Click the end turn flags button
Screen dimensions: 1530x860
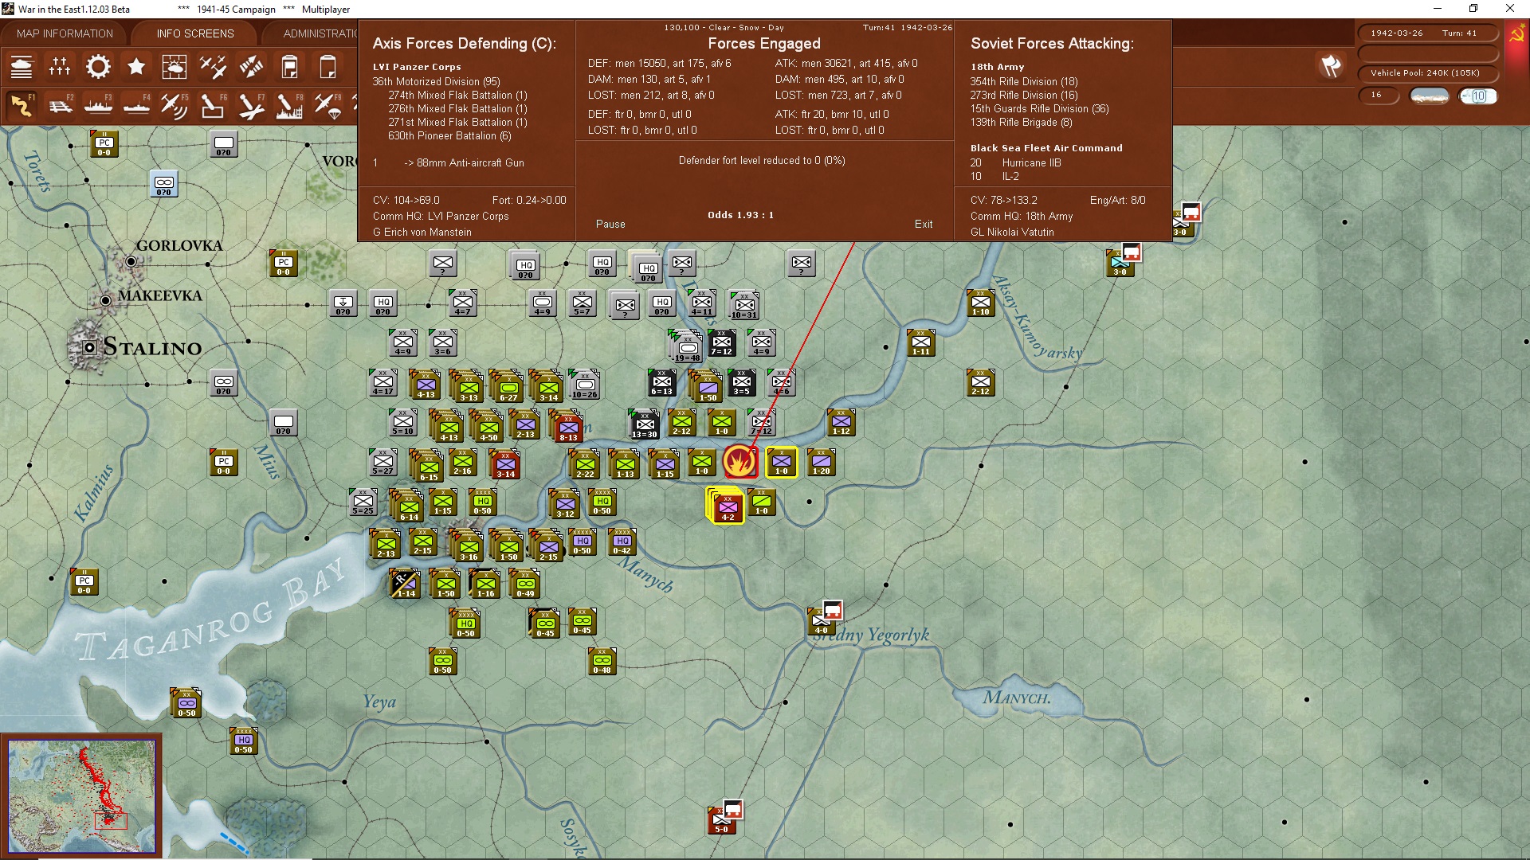pyautogui.click(x=1330, y=66)
